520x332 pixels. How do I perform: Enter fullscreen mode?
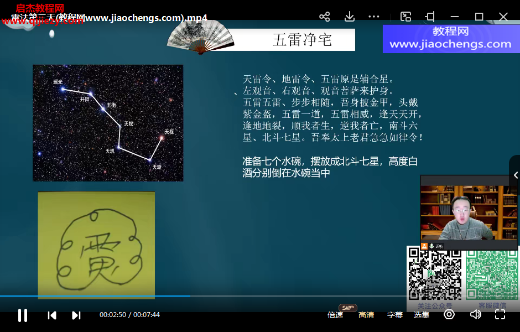point(500,314)
